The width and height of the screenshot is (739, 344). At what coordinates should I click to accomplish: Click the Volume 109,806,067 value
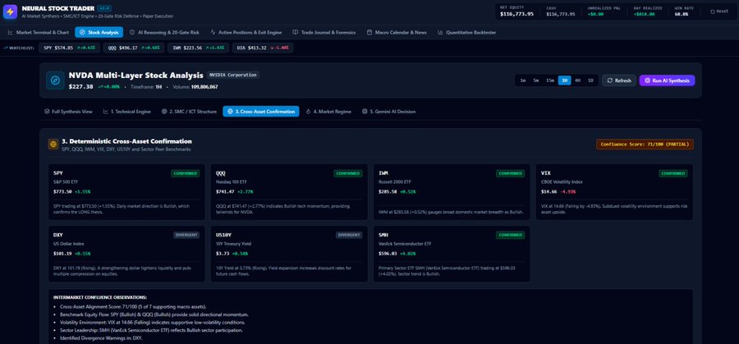(204, 87)
